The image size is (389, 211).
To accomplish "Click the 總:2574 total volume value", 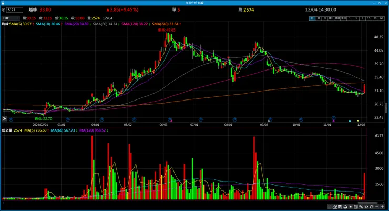I will pos(246,9).
